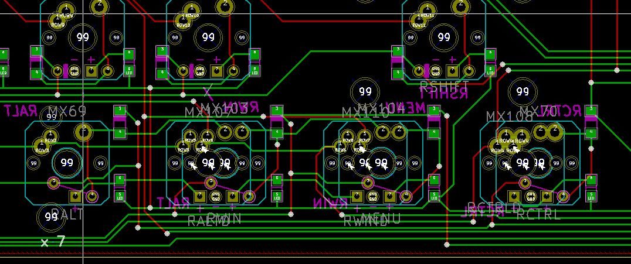The height and width of the screenshot is (264, 631).
Task: Click the gray RALT label below MX69 switch
Action: point(67,214)
